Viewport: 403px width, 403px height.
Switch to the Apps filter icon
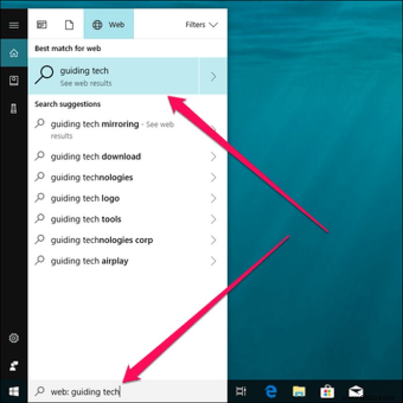[x=42, y=25]
